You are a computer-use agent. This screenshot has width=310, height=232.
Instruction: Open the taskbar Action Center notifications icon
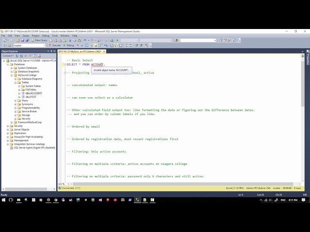pyautogui.click(x=304, y=200)
